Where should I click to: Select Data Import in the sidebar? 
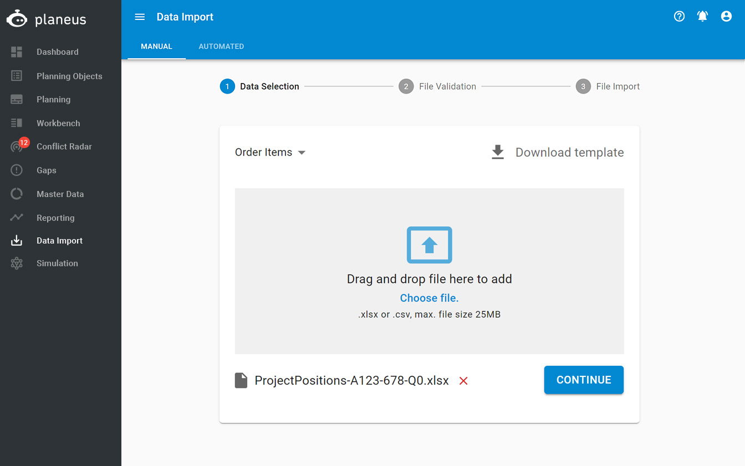[x=60, y=241]
